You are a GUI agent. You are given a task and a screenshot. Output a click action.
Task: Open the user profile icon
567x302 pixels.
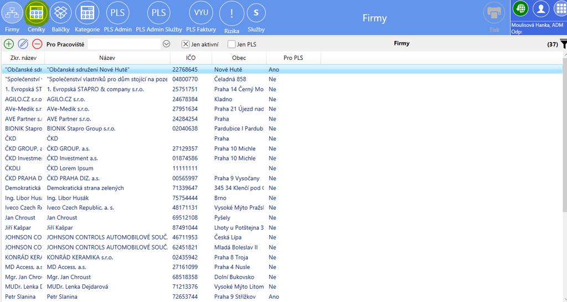click(x=541, y=9)
